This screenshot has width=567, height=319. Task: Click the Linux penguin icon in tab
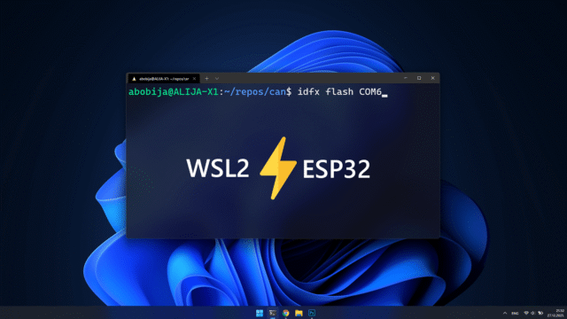coord(134,79)
